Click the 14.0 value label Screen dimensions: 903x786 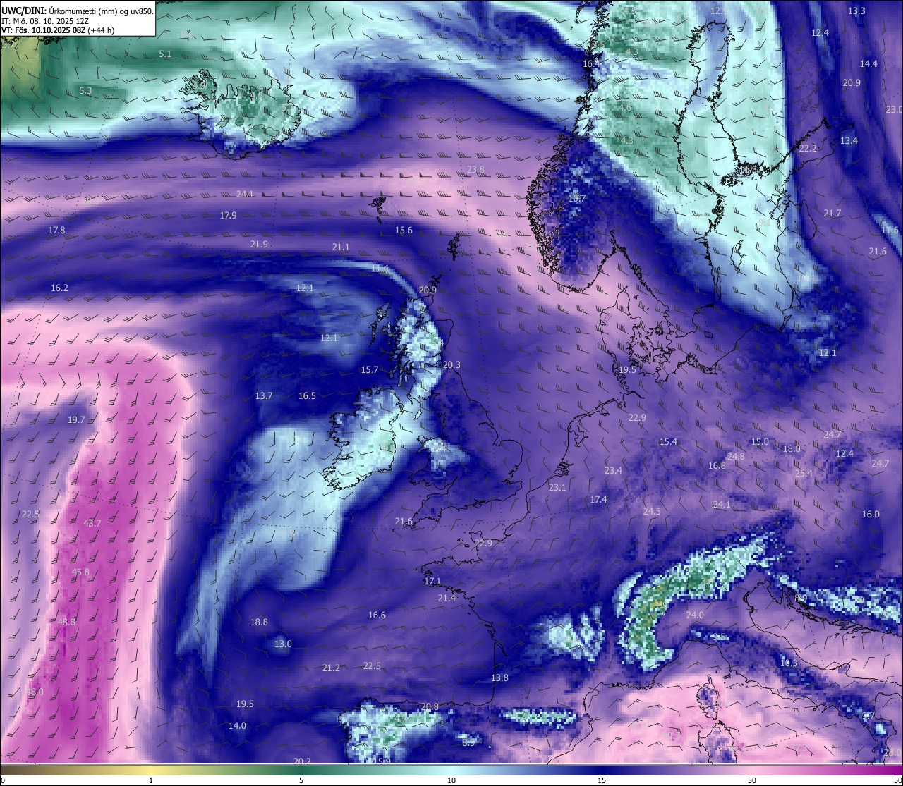237,725
